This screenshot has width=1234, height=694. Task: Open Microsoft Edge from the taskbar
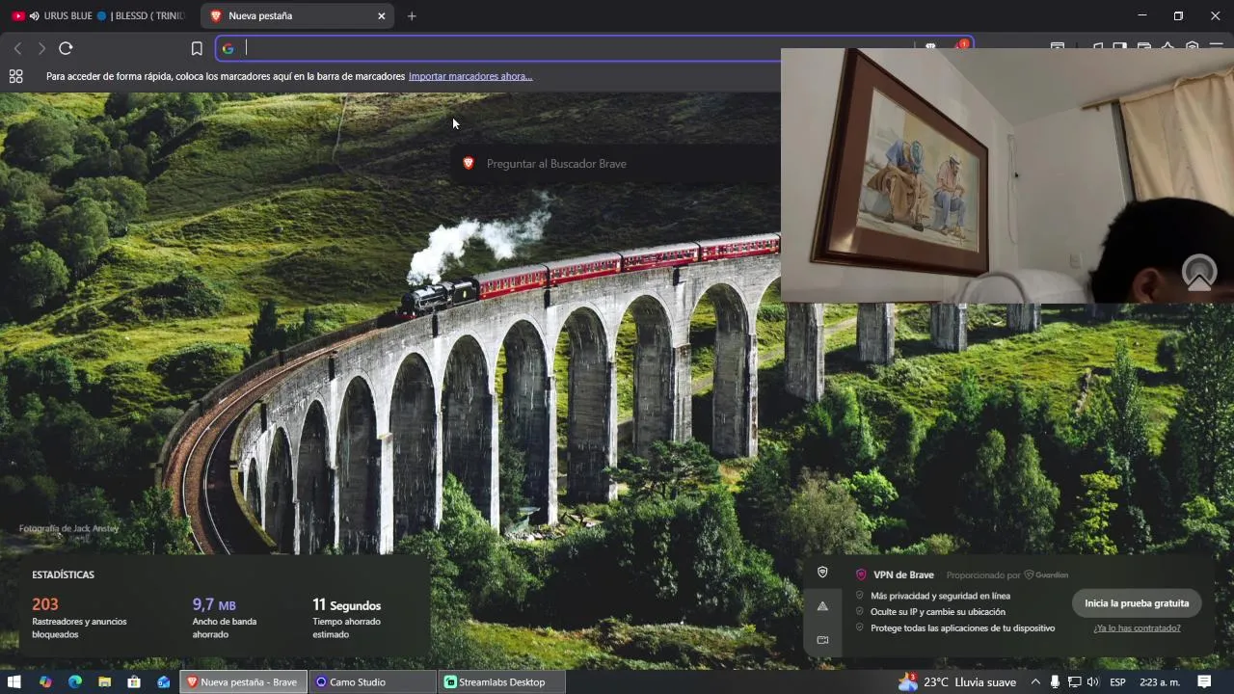[x=74, y=681]
